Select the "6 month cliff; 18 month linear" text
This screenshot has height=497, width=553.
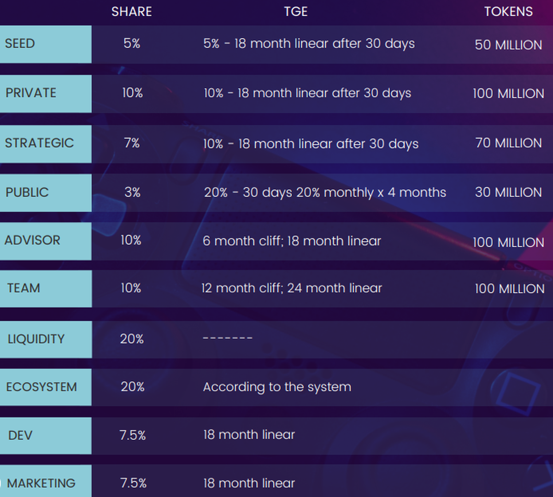292,241
